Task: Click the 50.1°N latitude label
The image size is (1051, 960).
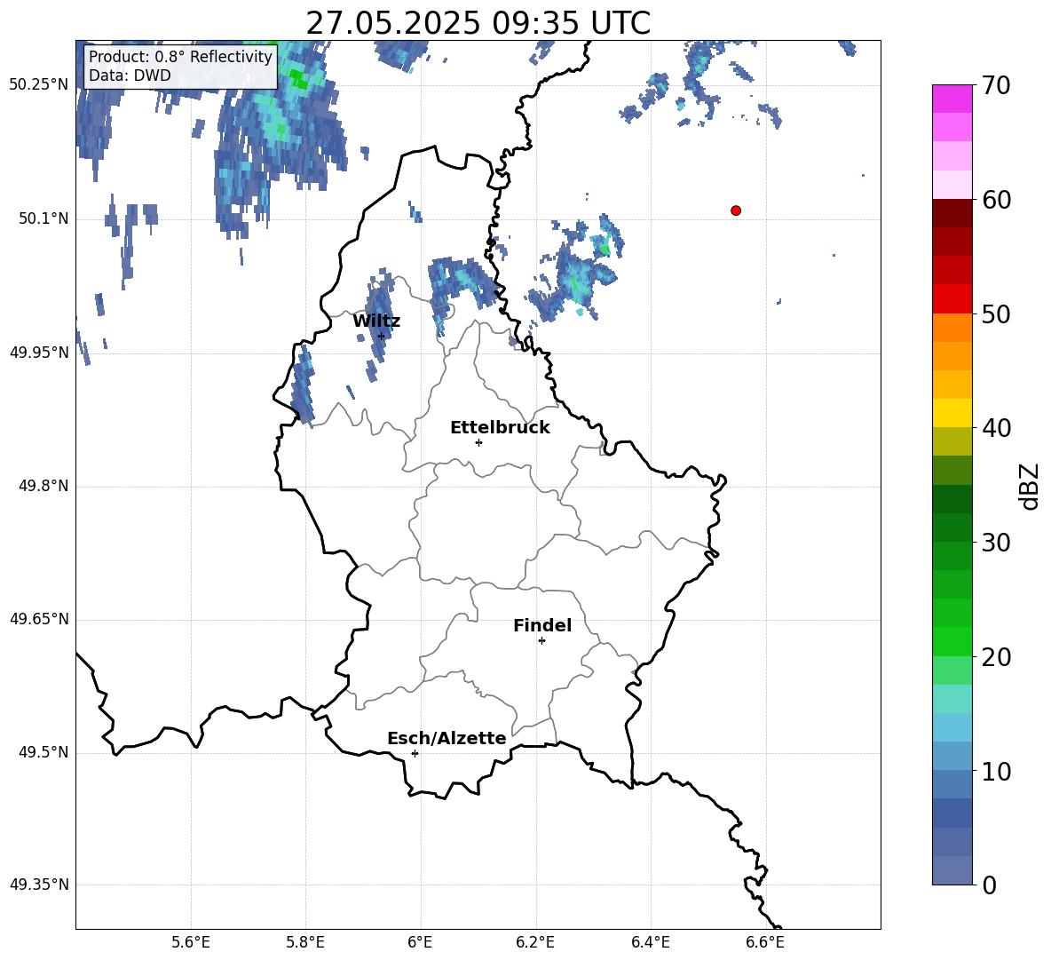Action: click(43, 219)
